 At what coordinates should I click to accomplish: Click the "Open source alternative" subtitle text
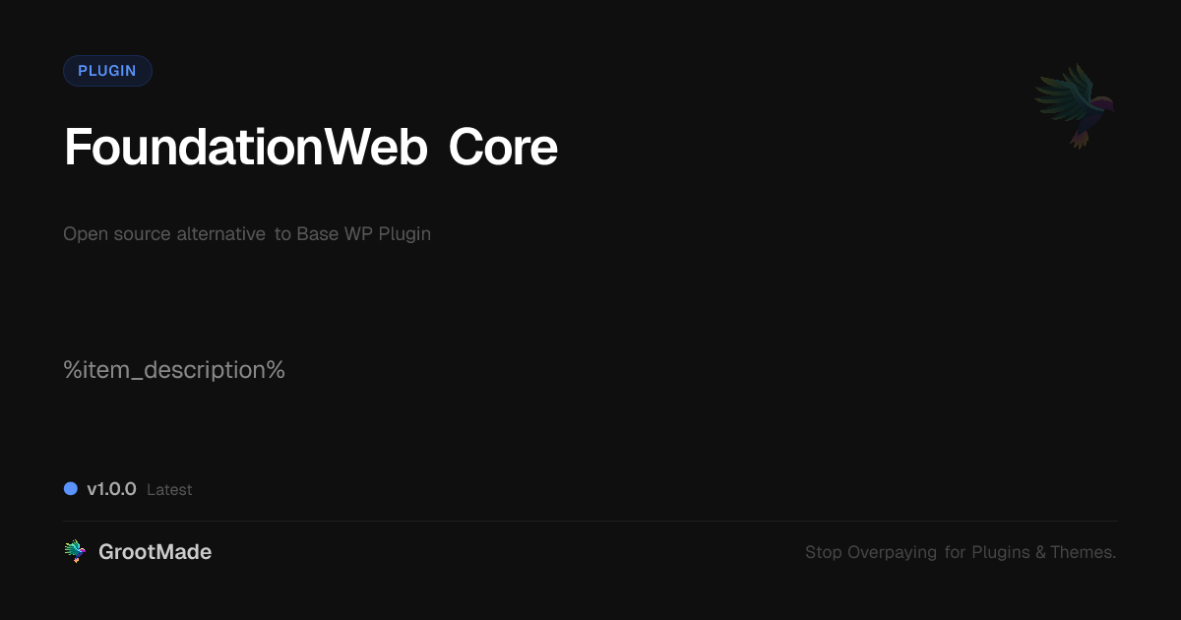point(164,234)
